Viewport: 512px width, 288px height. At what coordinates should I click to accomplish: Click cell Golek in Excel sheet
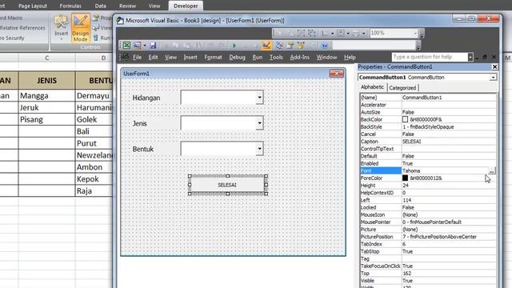(94, 119)
